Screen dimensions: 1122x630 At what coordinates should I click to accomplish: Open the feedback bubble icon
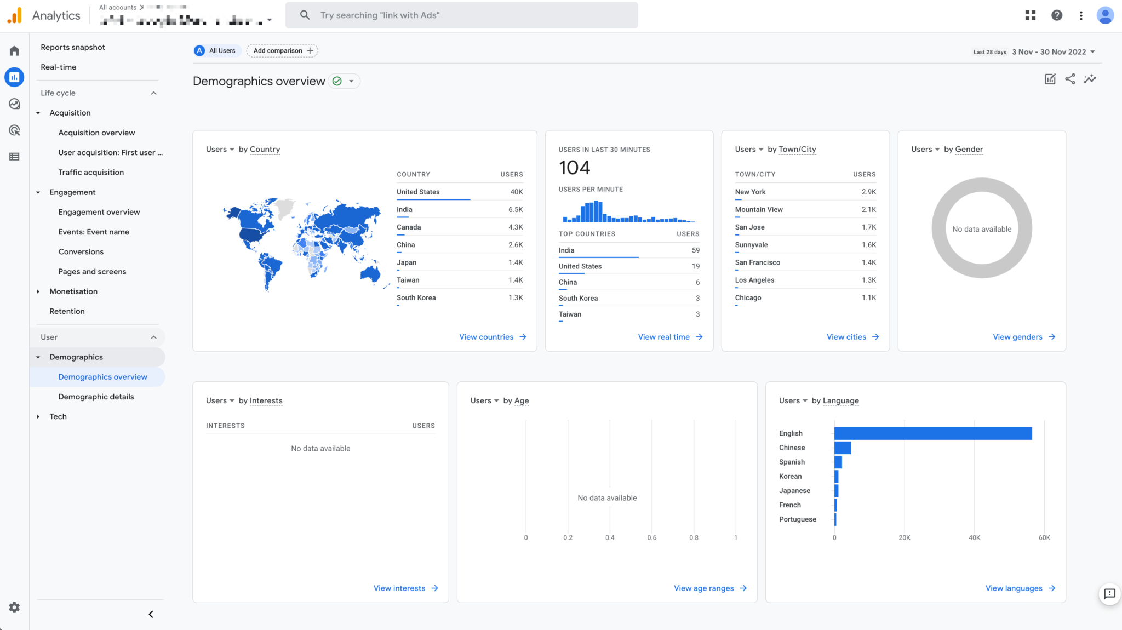coord(1109,594)
